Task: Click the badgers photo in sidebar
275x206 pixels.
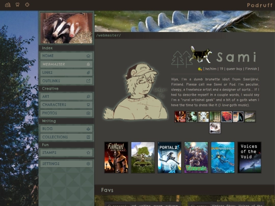Action: (66, 28)
